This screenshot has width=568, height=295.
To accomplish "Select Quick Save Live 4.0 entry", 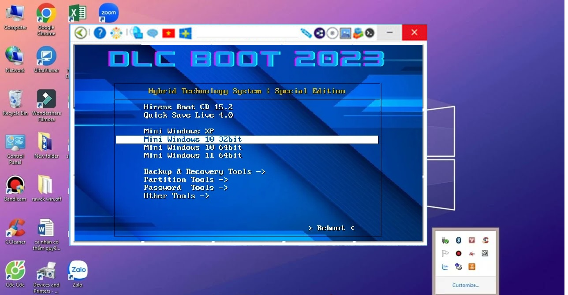I will [188, 115].
